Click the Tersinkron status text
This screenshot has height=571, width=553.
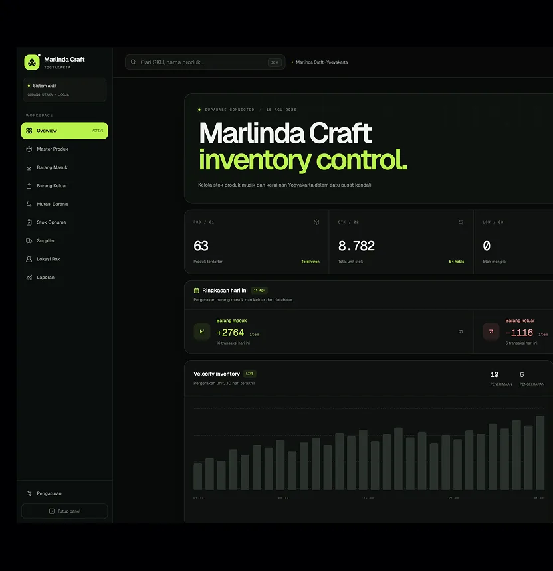310,262
